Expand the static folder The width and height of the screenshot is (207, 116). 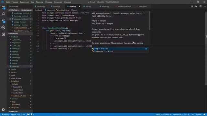click(x=13, y=75)
